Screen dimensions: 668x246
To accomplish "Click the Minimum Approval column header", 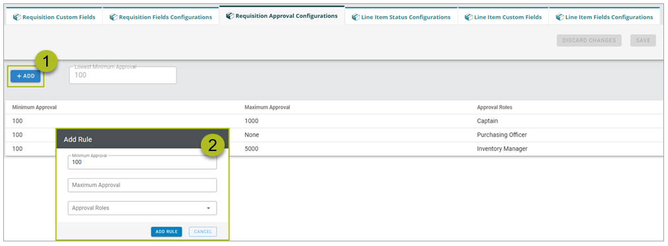I will pyautogui.click(x=34, y=107).
